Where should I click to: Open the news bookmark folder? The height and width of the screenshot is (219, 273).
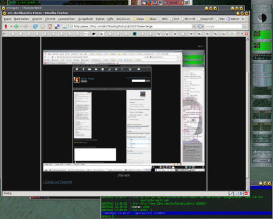pos(138,19)
